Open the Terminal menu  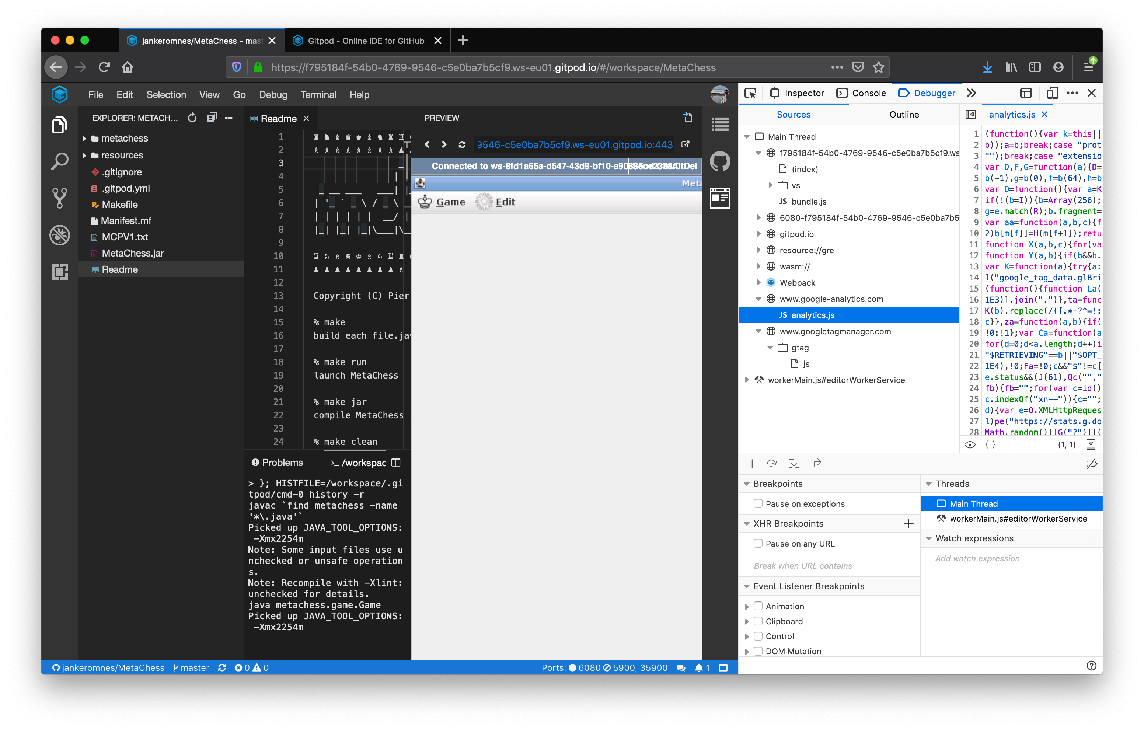[318, 95]
